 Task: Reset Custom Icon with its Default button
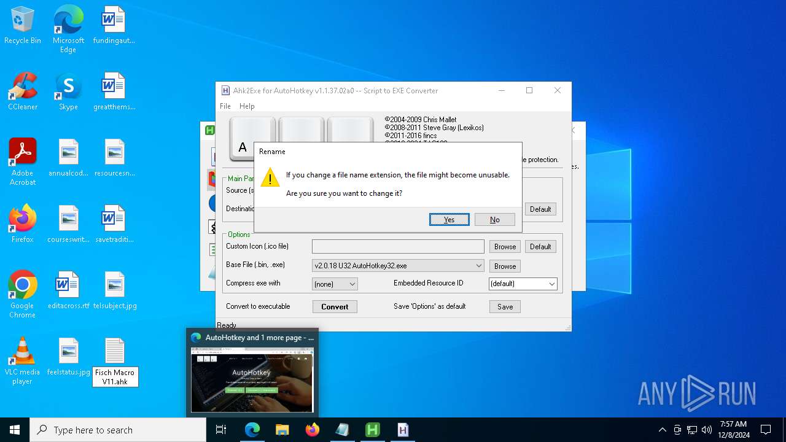(x=540, y=246)
